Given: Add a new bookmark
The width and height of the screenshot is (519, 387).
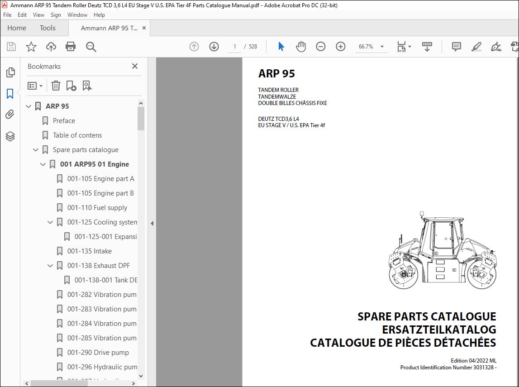Looking at the screenshot, I should coord(71,86).
